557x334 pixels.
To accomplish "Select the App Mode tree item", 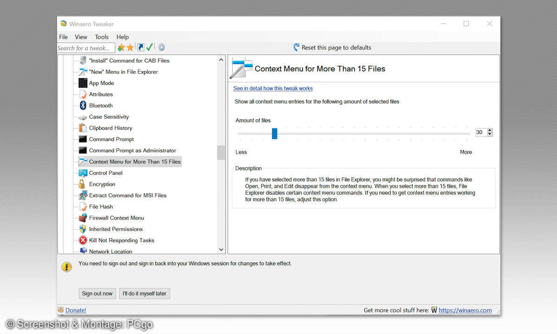I will point(101,83).
